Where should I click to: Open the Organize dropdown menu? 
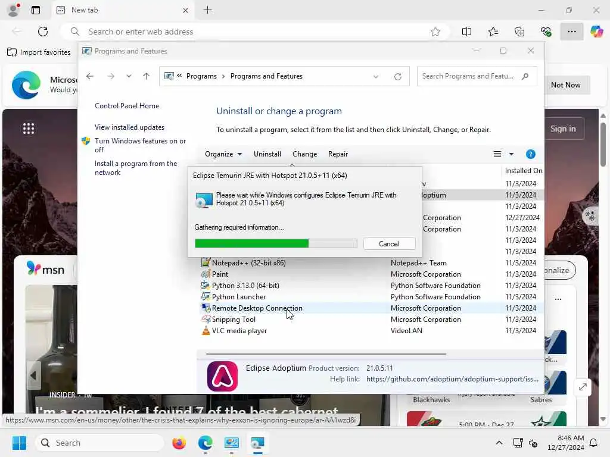click(x=223, y=154)
